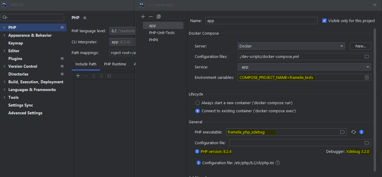Select Connect to existing container option

pyautogui.click(x=197, y=111)
